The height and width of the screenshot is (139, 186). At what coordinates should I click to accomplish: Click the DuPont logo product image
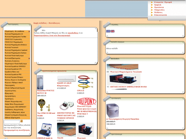point(86,102)
